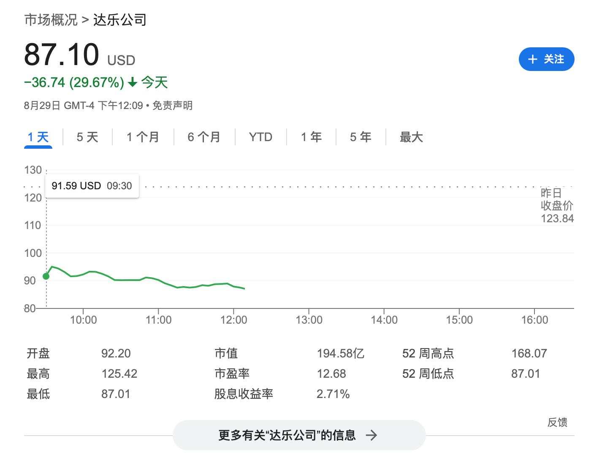Display the 最大 full history tab

[x=411, y=137]
